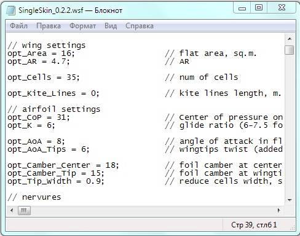Open the Вид menu
The width and height of the screenshot is (300, 236).
pyautogui.click(x=111, y=26)
